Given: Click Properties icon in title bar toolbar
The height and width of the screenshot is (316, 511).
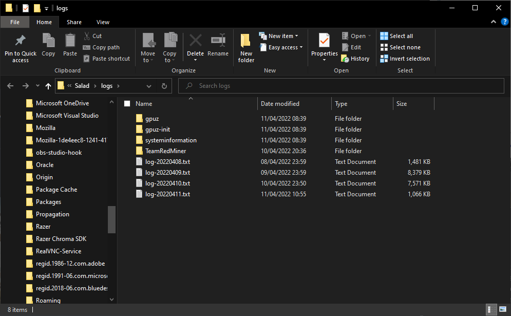Looking at the screenshot, I should 25,8.
